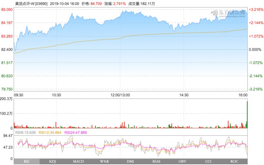This screenshot has width=264, height=165.
Task: Click the 09:30 time axis label
Action: coord(18,95)
